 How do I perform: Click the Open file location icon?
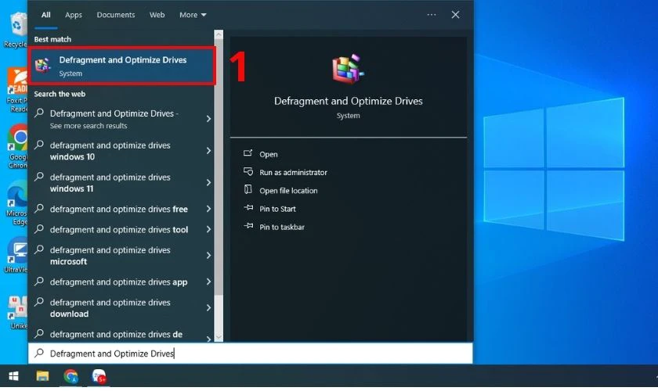click(x=248, y=190)
